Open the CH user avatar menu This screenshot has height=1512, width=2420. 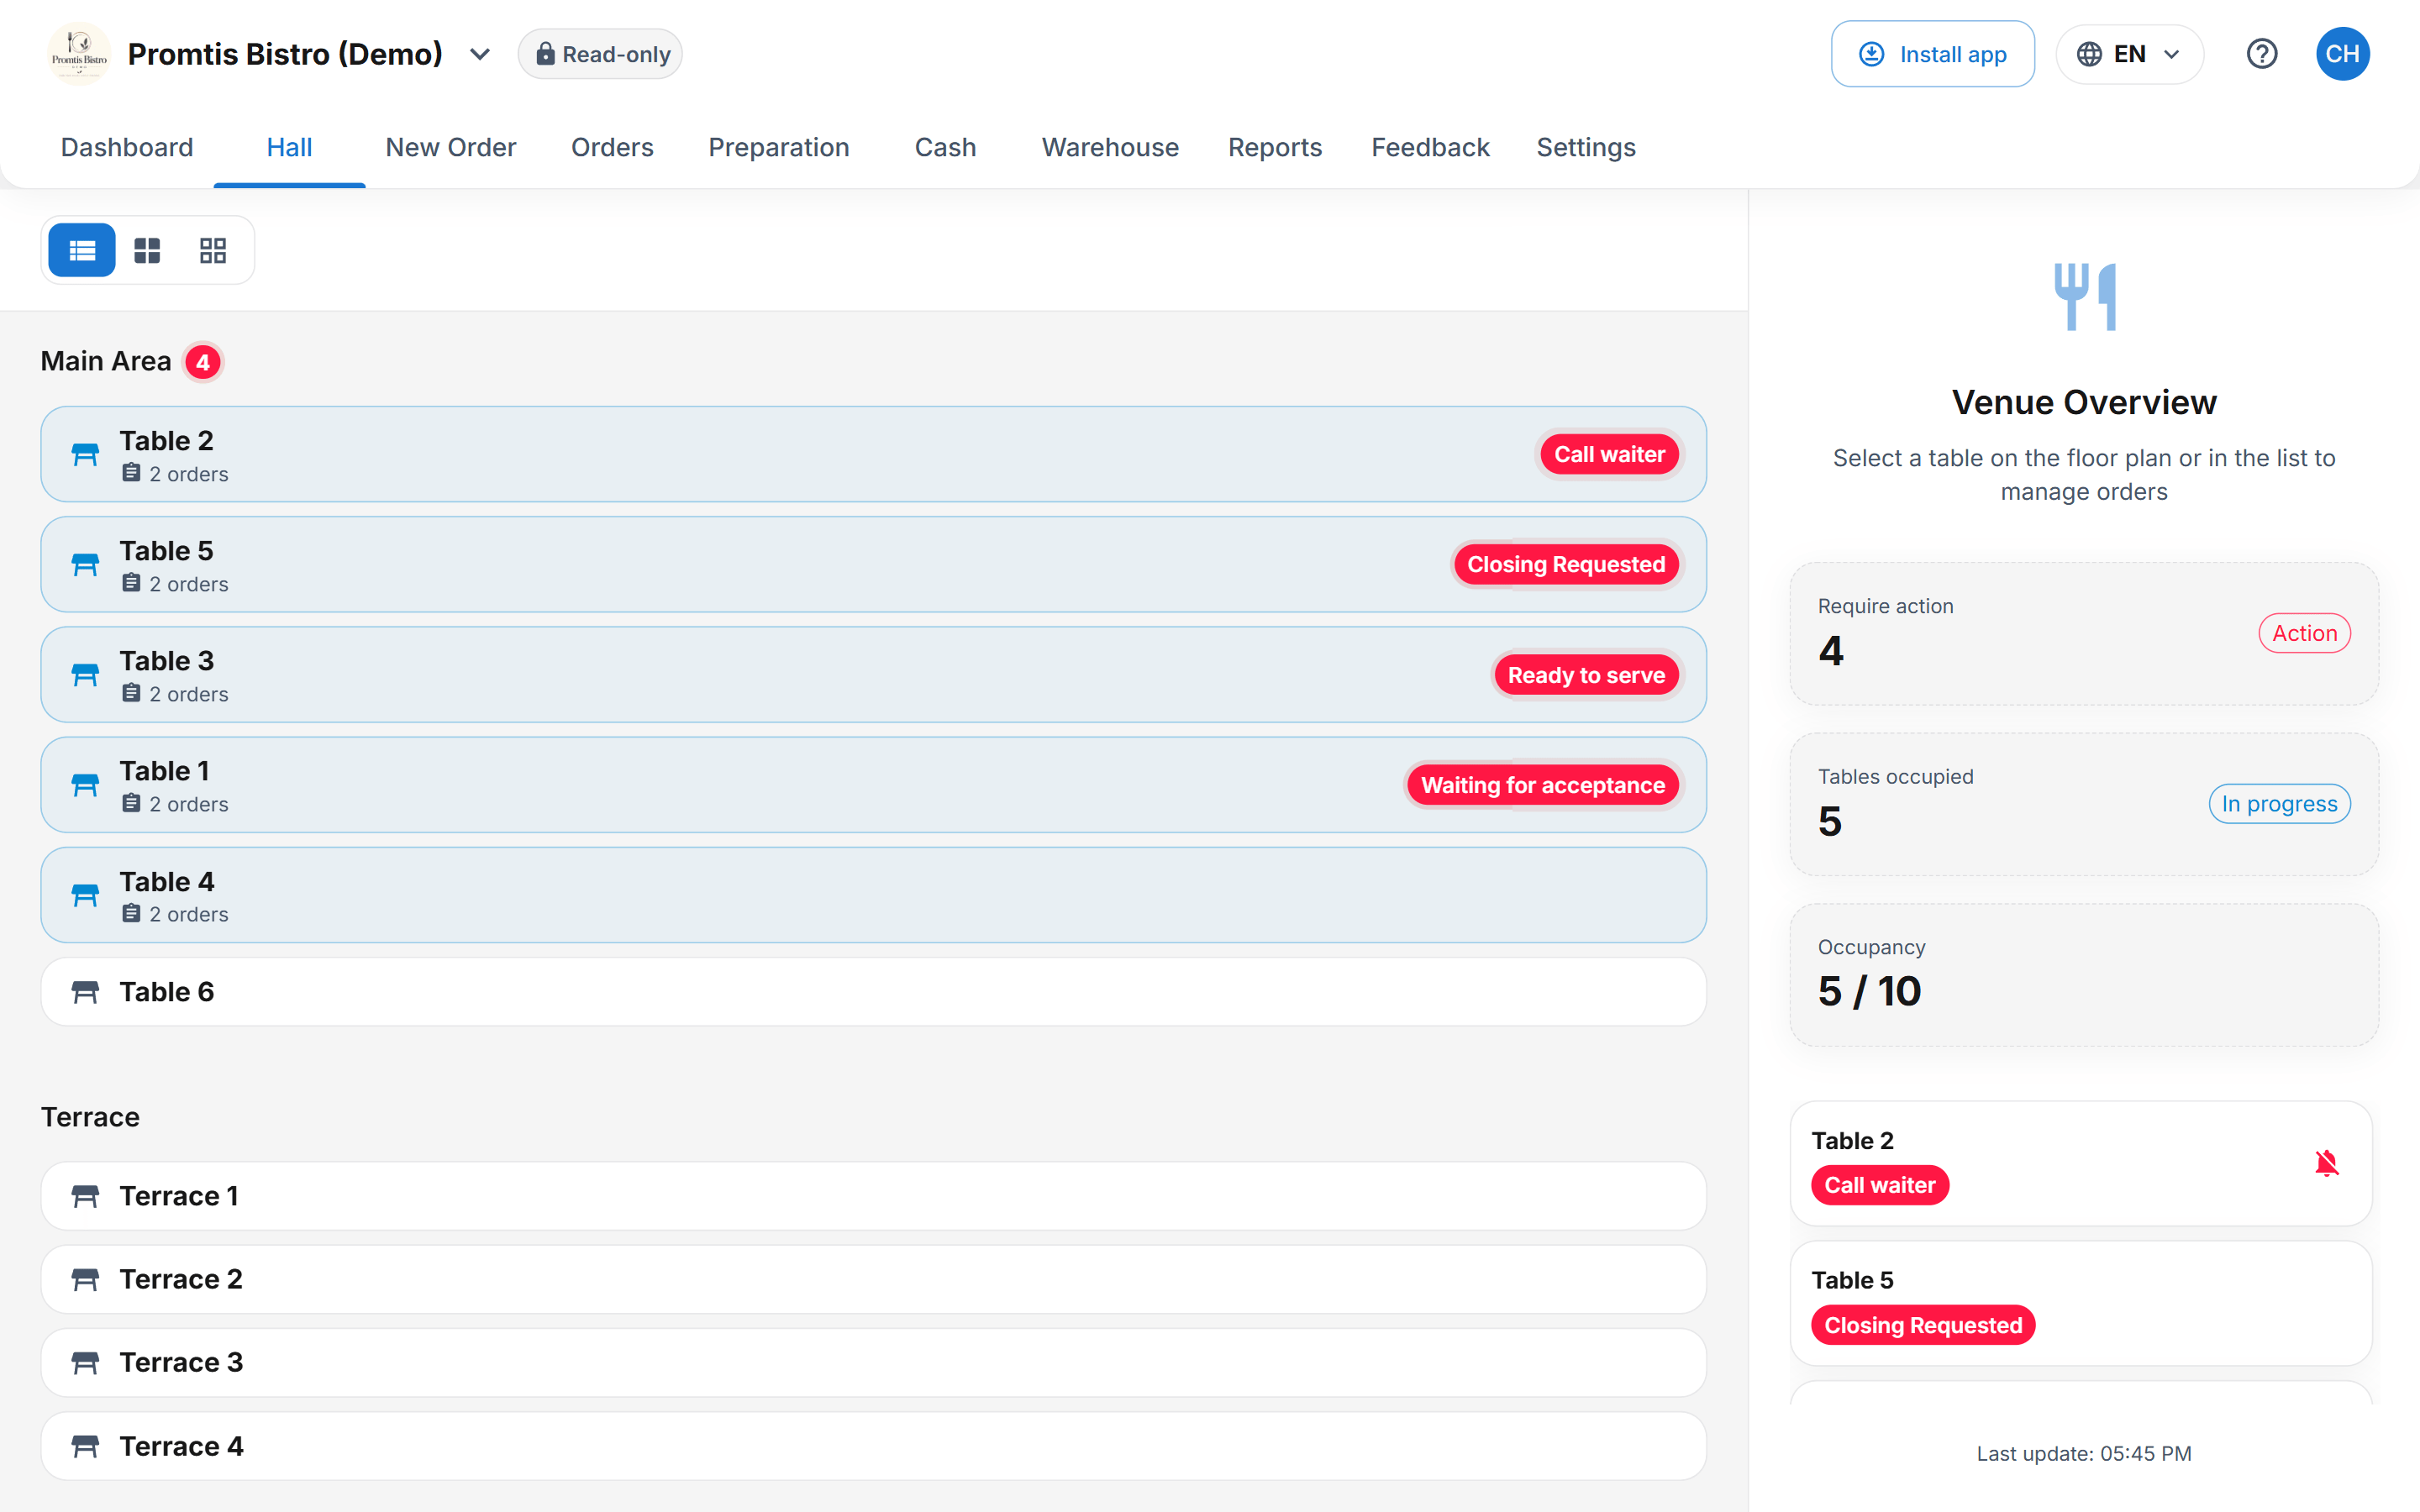(x=2342, y=54)
